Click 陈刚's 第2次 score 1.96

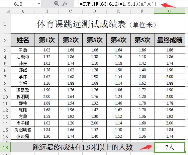pos(70,110)
